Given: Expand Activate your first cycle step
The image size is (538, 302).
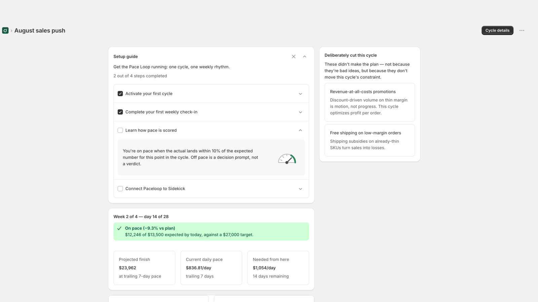Looking at the screenshot, I should (301, 94).
